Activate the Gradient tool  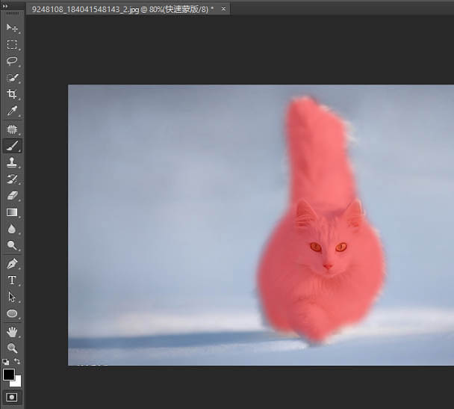coord(12,212)
